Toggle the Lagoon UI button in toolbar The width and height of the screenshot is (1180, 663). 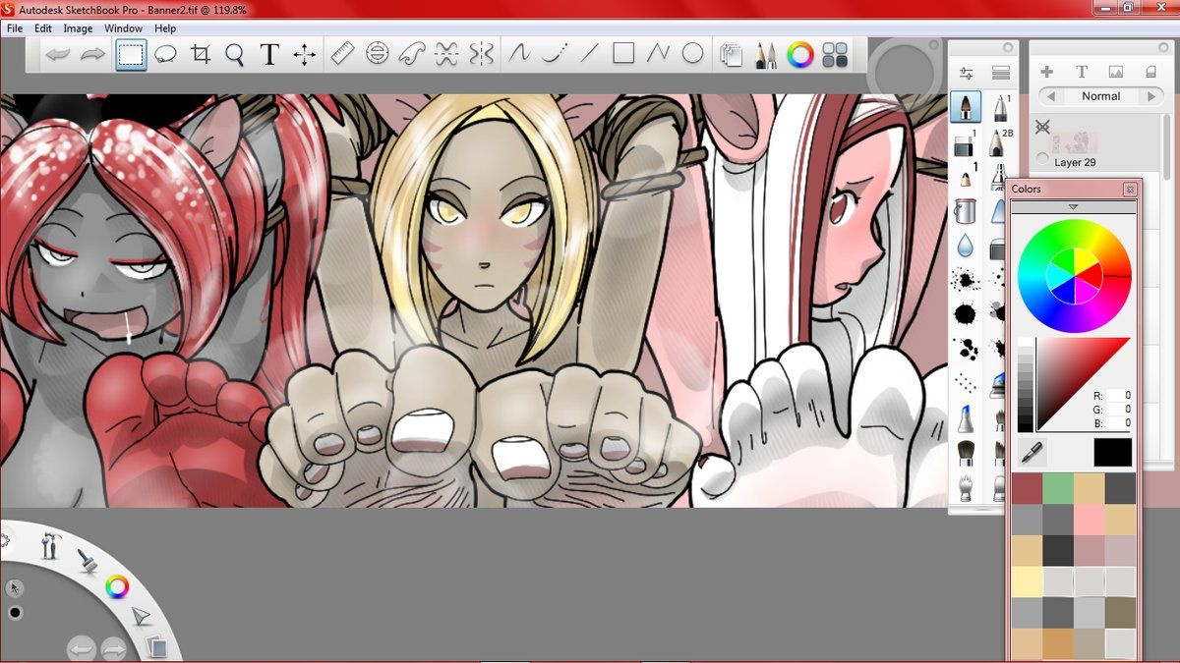835,54
